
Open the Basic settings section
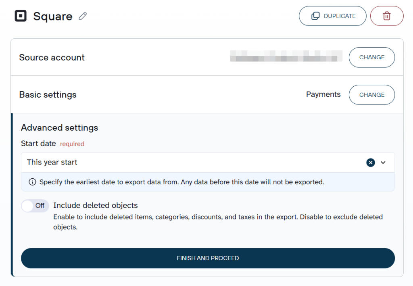point(48,95)
